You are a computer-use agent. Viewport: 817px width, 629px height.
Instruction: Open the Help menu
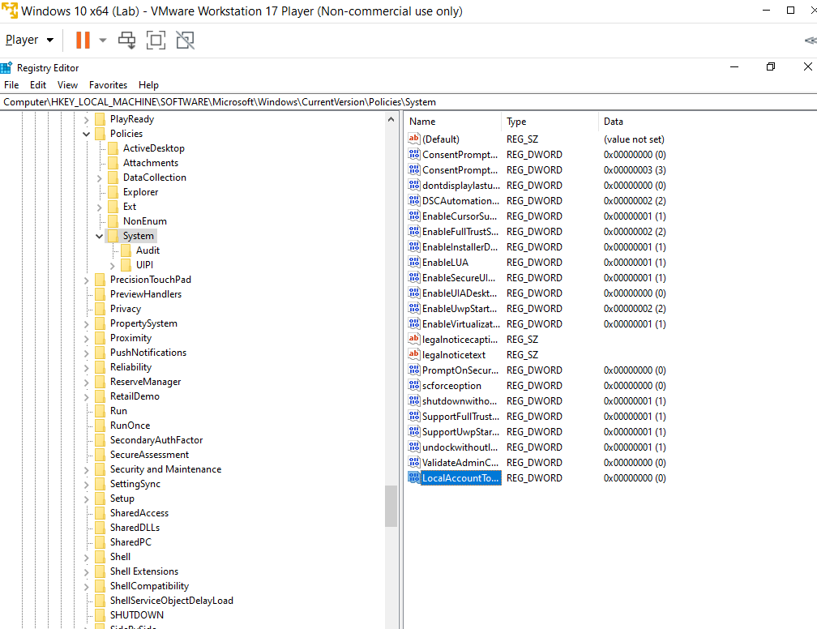point(148,85)
